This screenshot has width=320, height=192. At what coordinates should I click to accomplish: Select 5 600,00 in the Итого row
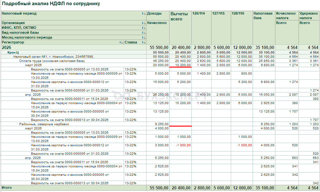point(221,188)
